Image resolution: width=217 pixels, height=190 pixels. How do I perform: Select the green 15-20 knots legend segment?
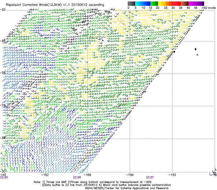click(x=154, y=4)
